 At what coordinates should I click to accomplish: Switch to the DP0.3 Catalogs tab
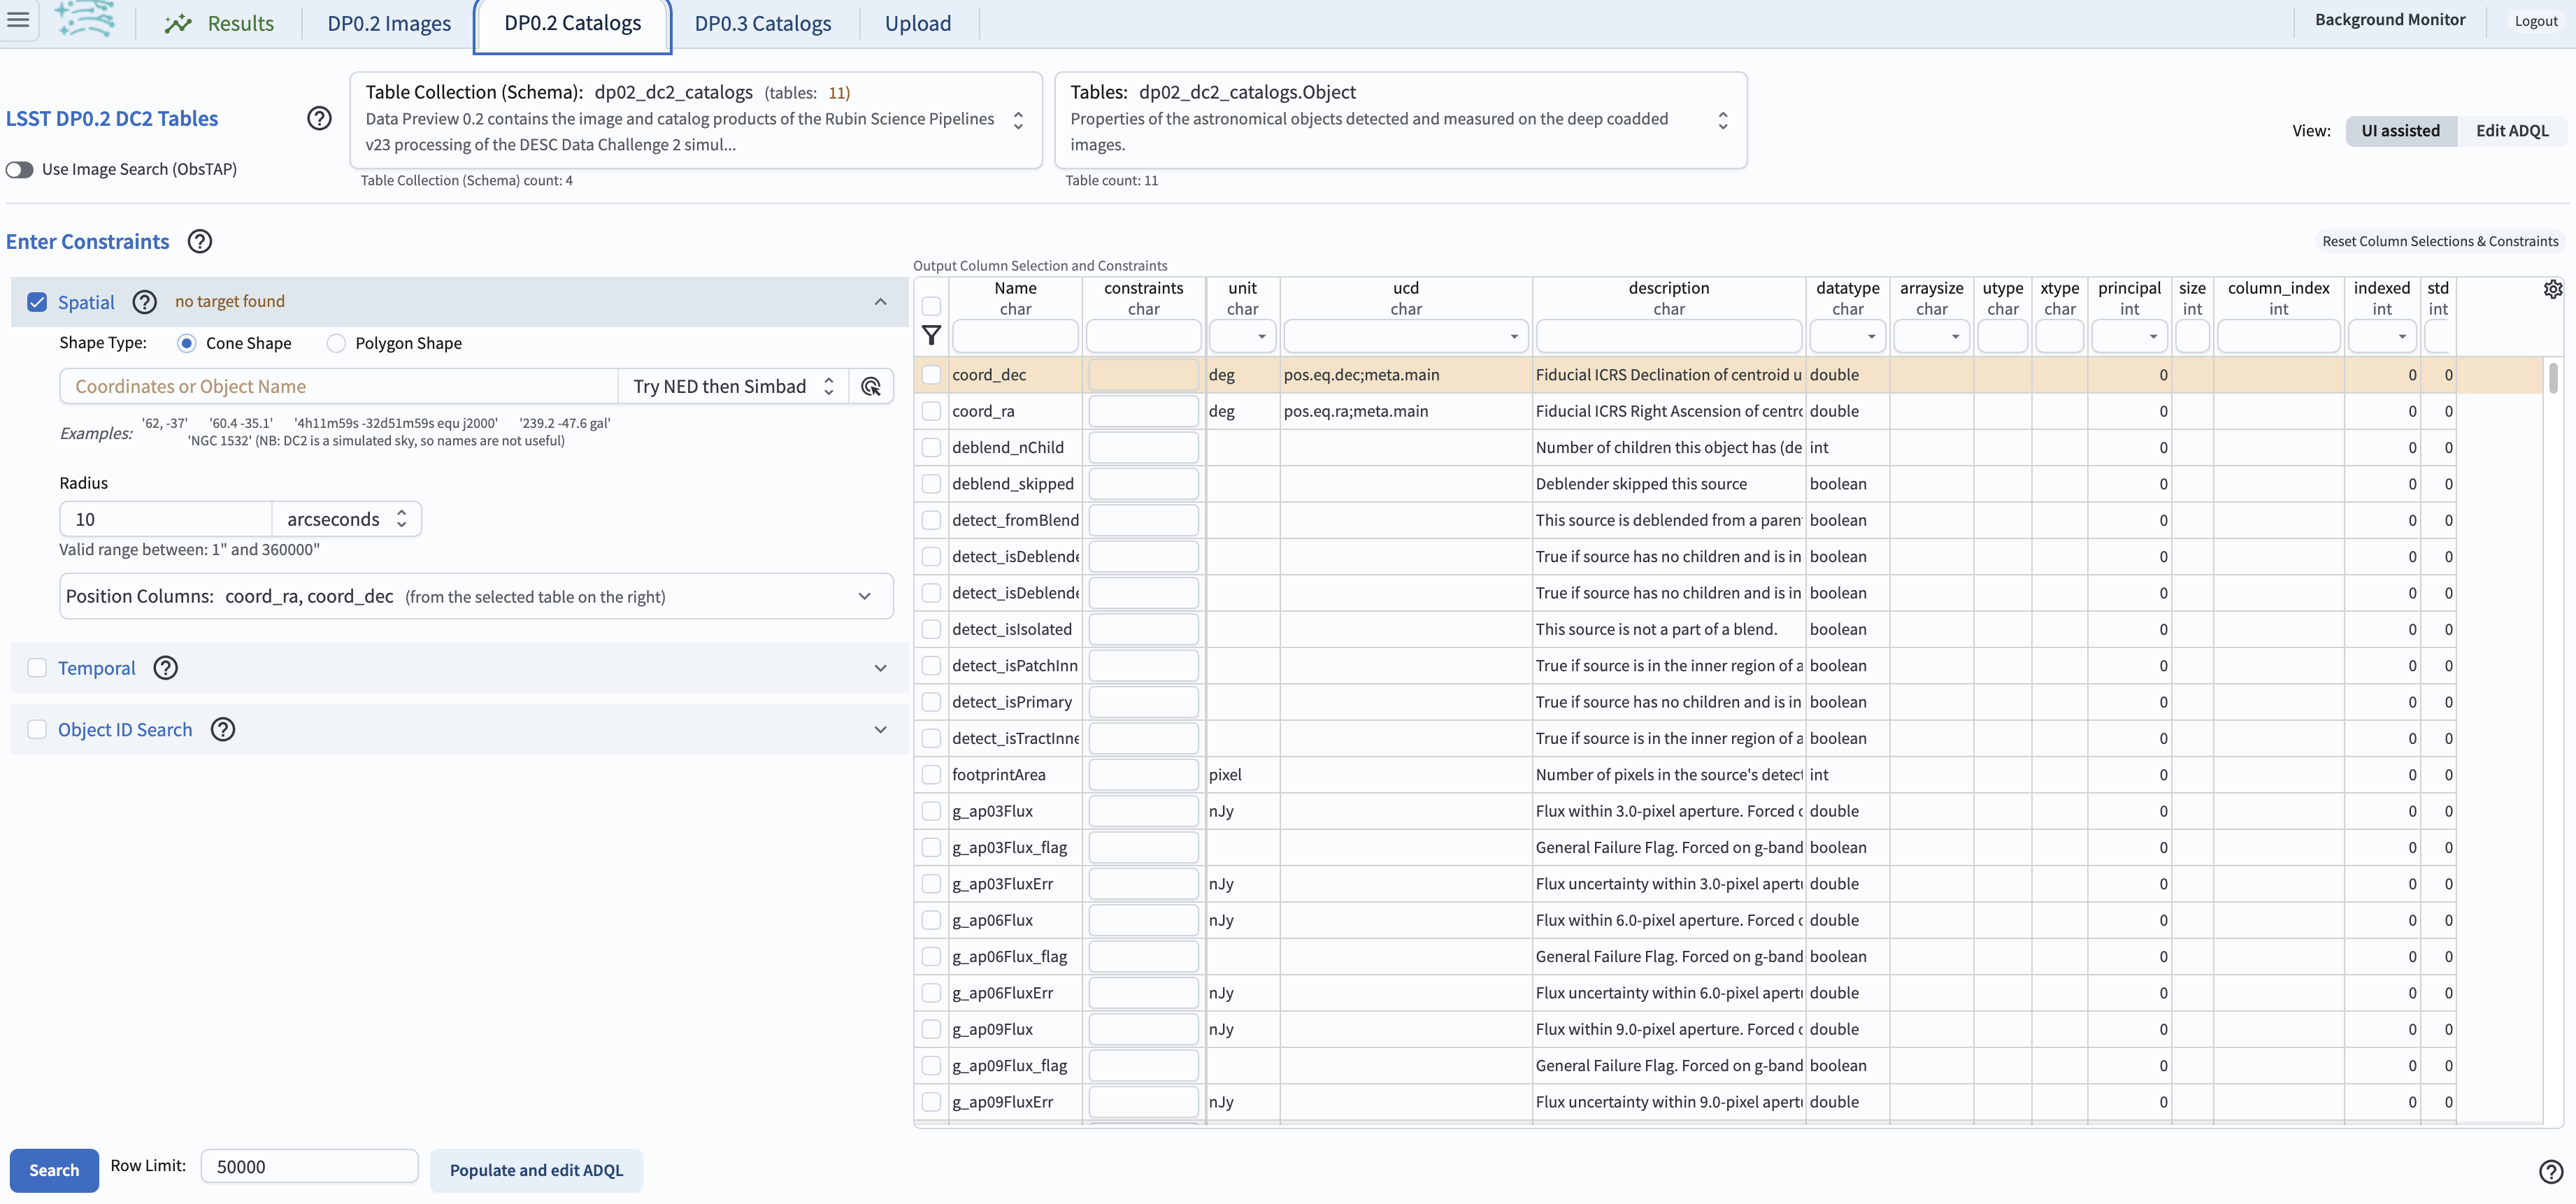click(x=763, y=23)
